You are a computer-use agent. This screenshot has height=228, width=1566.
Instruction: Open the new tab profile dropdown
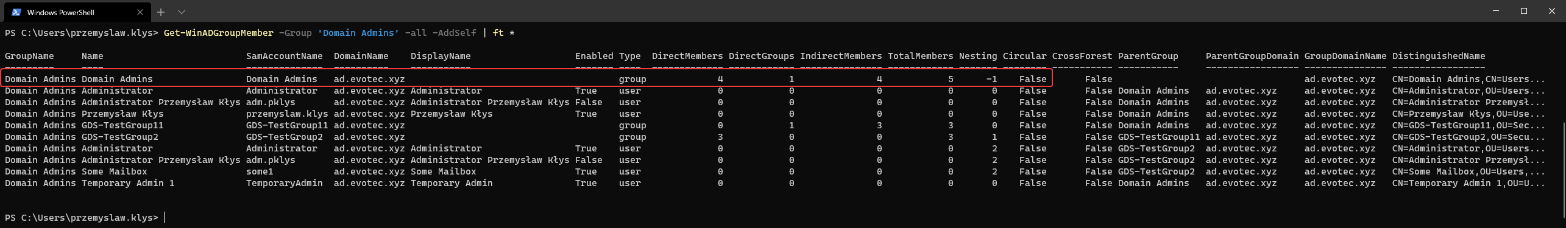point(182,12)
